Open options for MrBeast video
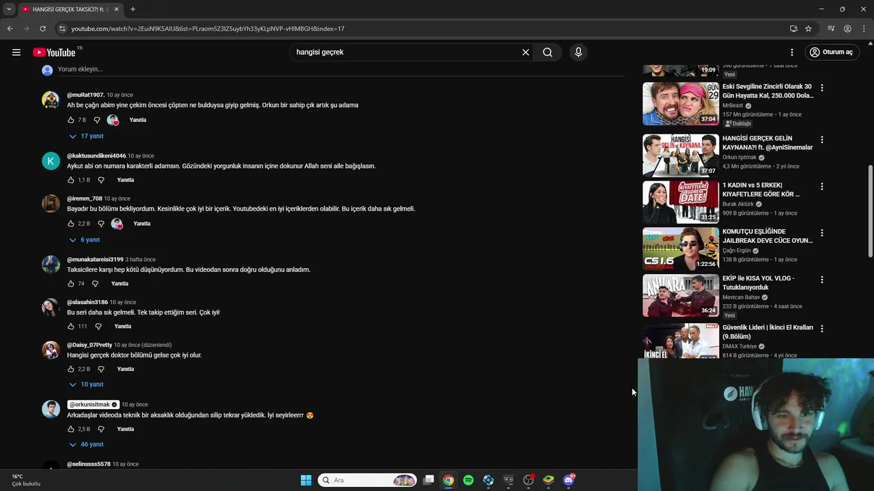This screenshot has height=491, width=874. 822,88
